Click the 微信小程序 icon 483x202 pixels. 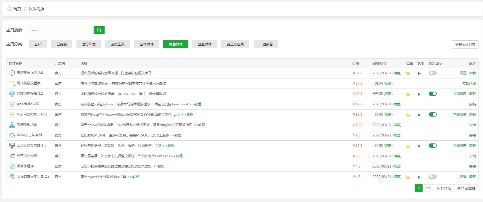(x=12, y=166)
